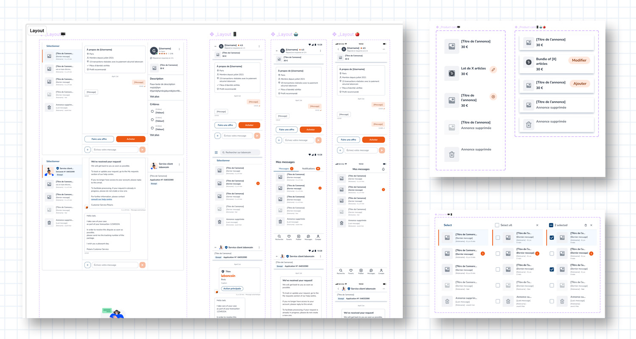636x339 pixels.
Task: Click the plus-circle add icon on the product card
Action: 493,97
